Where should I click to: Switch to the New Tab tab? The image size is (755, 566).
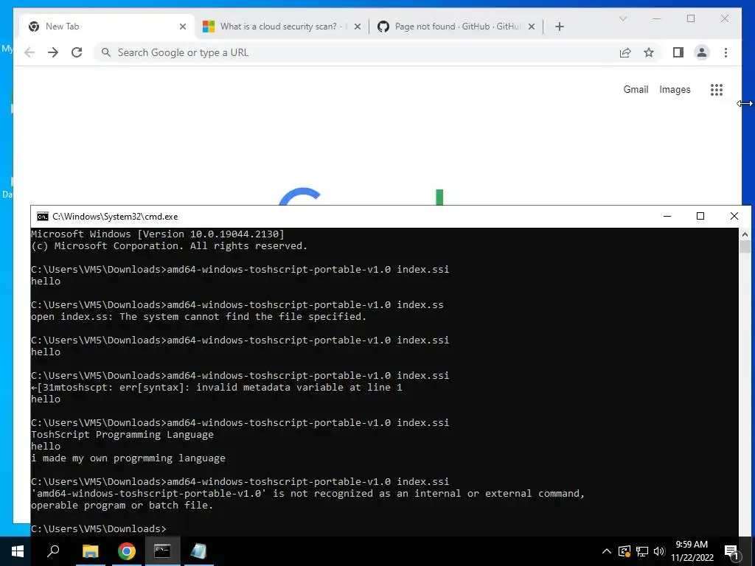point(106,27)
